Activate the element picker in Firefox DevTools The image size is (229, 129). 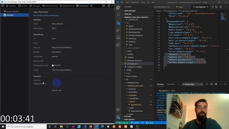[3, 6]
